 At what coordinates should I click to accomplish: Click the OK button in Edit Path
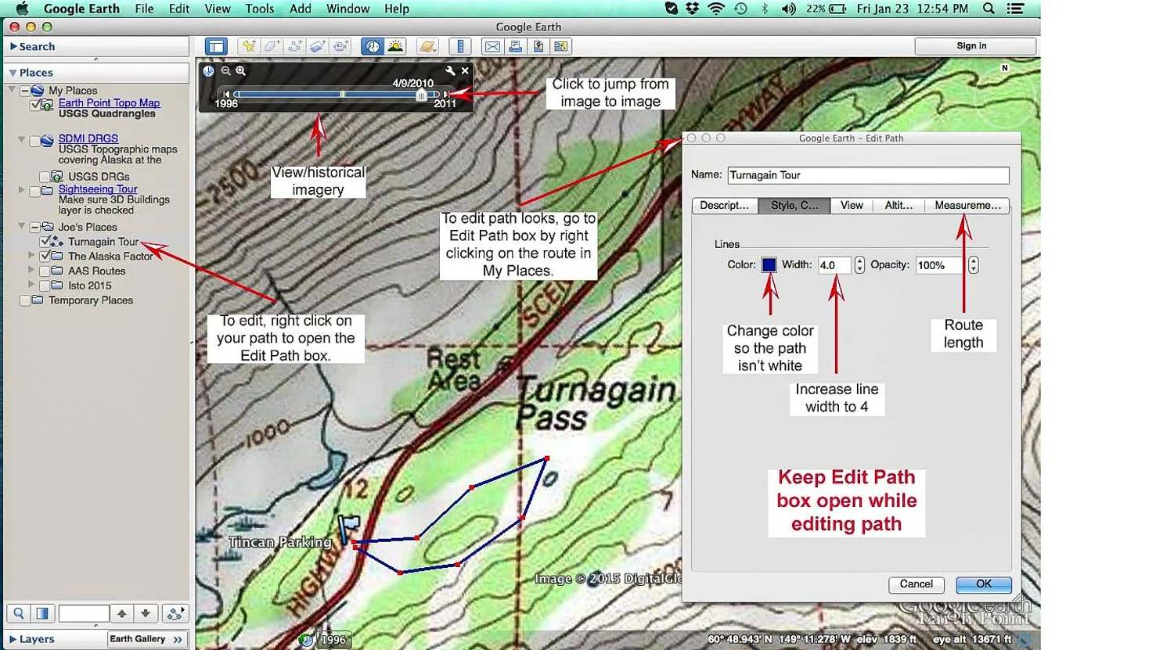(984, 584)
